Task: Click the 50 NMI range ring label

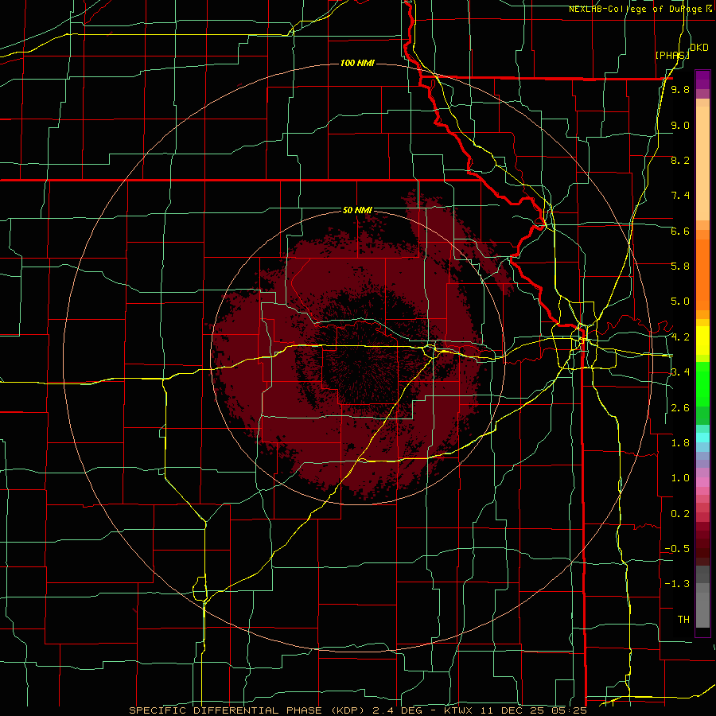Action: [357, 210]
